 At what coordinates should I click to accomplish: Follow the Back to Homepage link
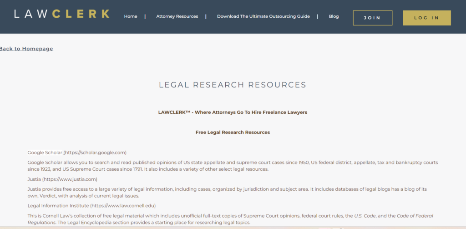[26, 49]
